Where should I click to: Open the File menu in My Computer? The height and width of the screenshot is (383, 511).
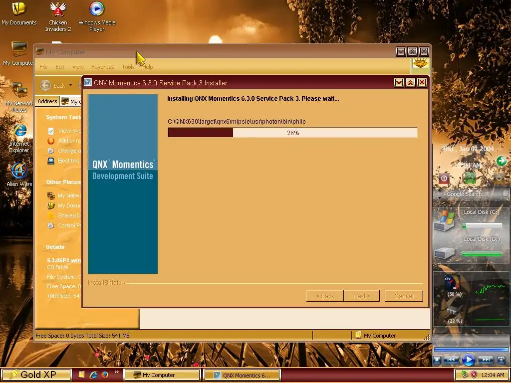[43, 67]
